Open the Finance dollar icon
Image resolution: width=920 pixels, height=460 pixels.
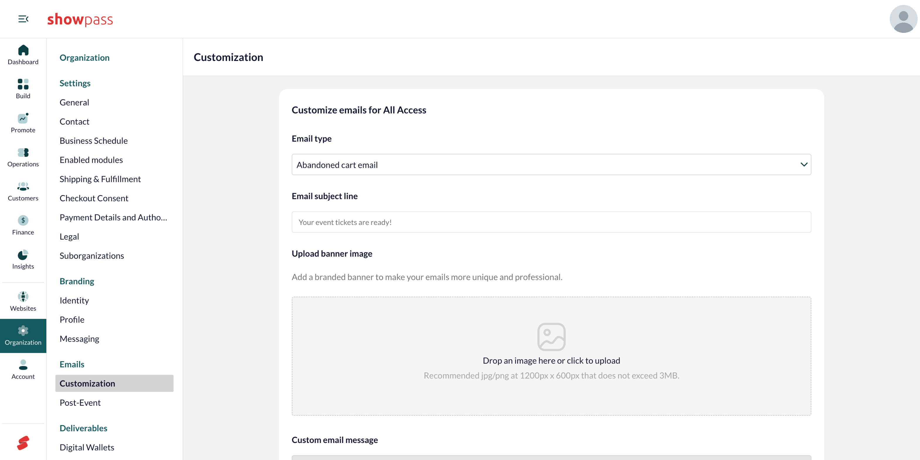point(23,220)
